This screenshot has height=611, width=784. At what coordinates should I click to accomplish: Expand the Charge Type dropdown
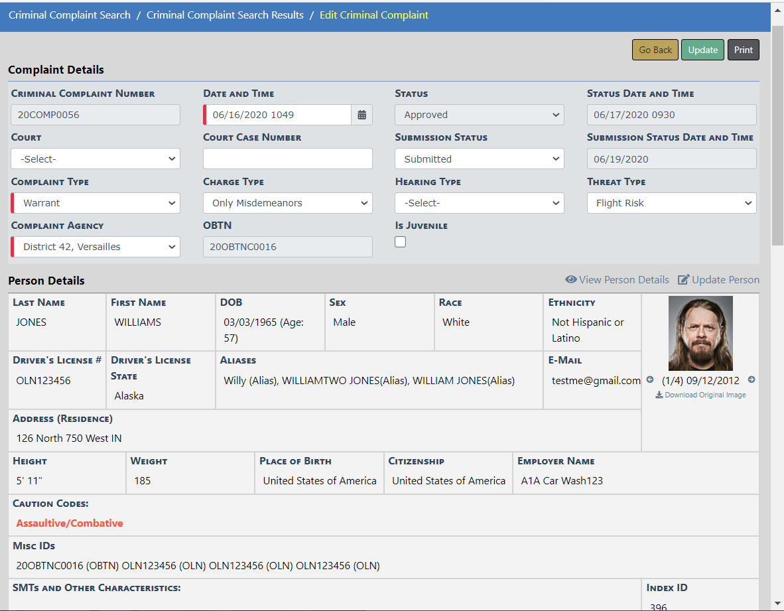288,203
